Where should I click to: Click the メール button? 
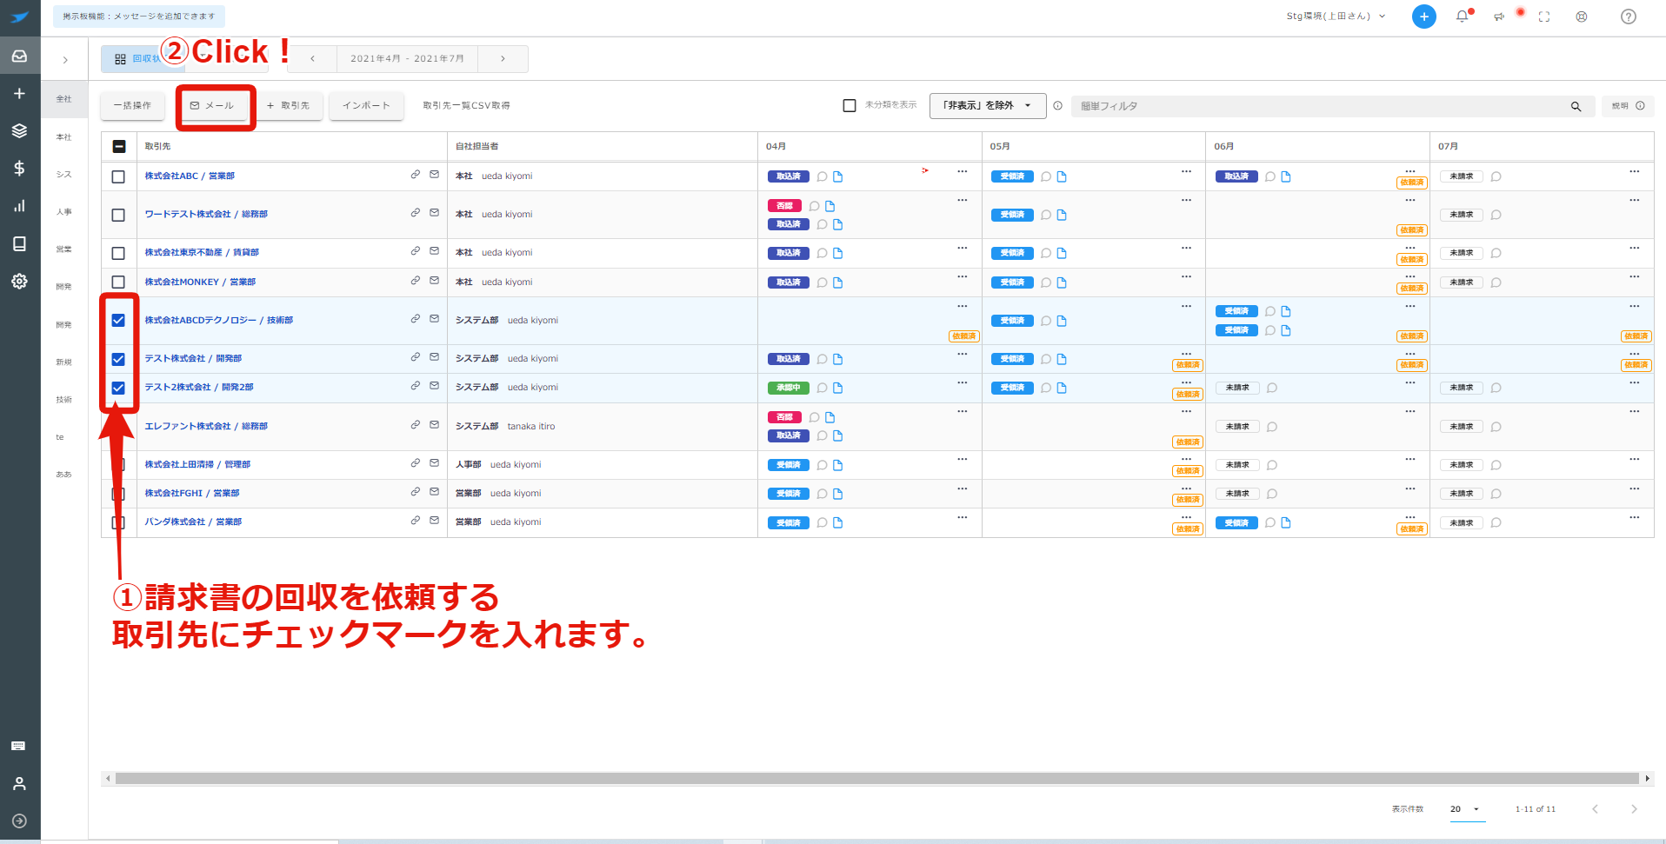213,106
